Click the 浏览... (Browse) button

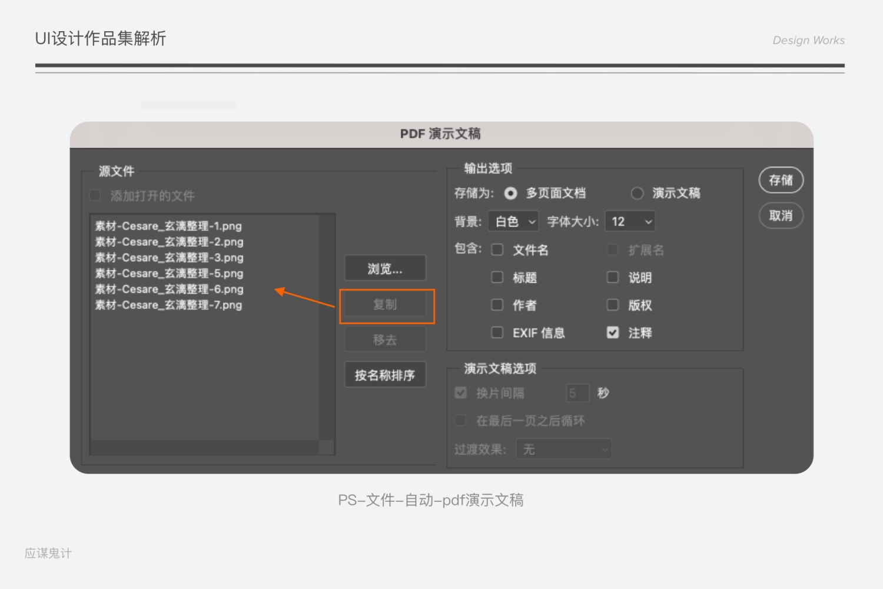click(x=384, y=268)
